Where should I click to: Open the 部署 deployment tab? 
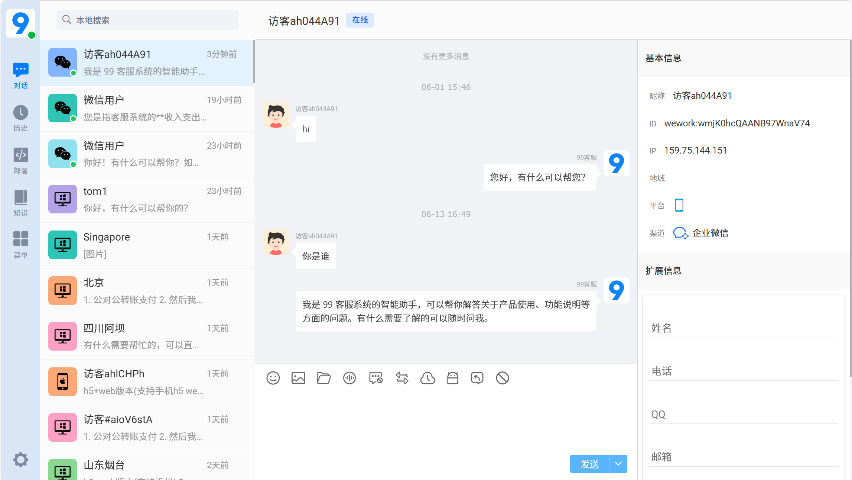(21, 161)
